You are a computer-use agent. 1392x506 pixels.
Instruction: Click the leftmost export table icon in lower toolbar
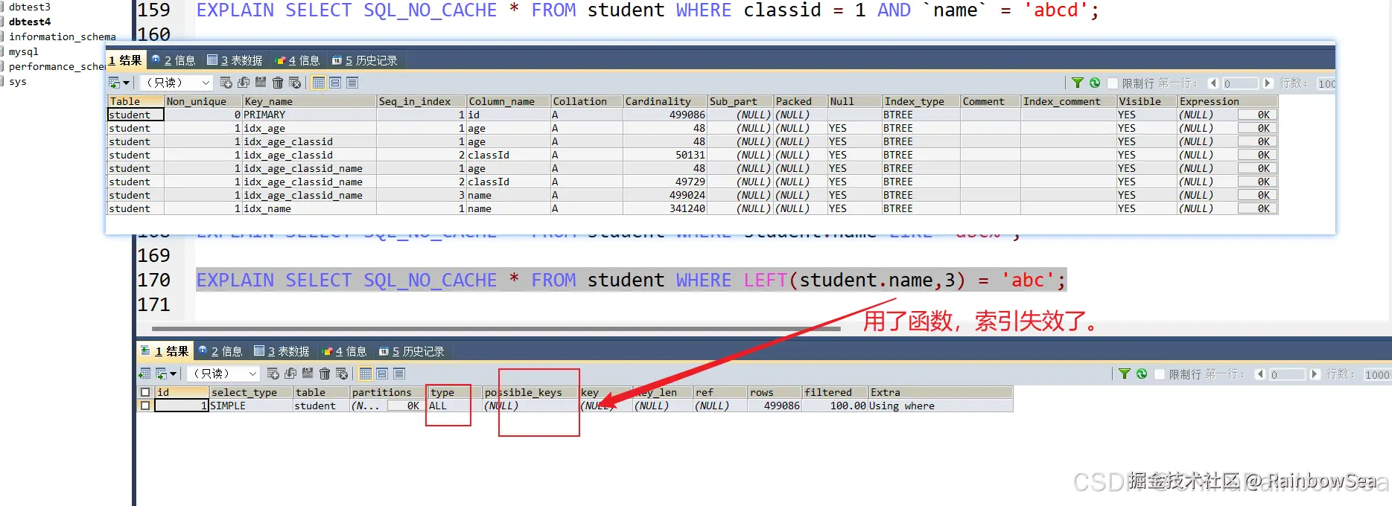[x=144, y=374]
